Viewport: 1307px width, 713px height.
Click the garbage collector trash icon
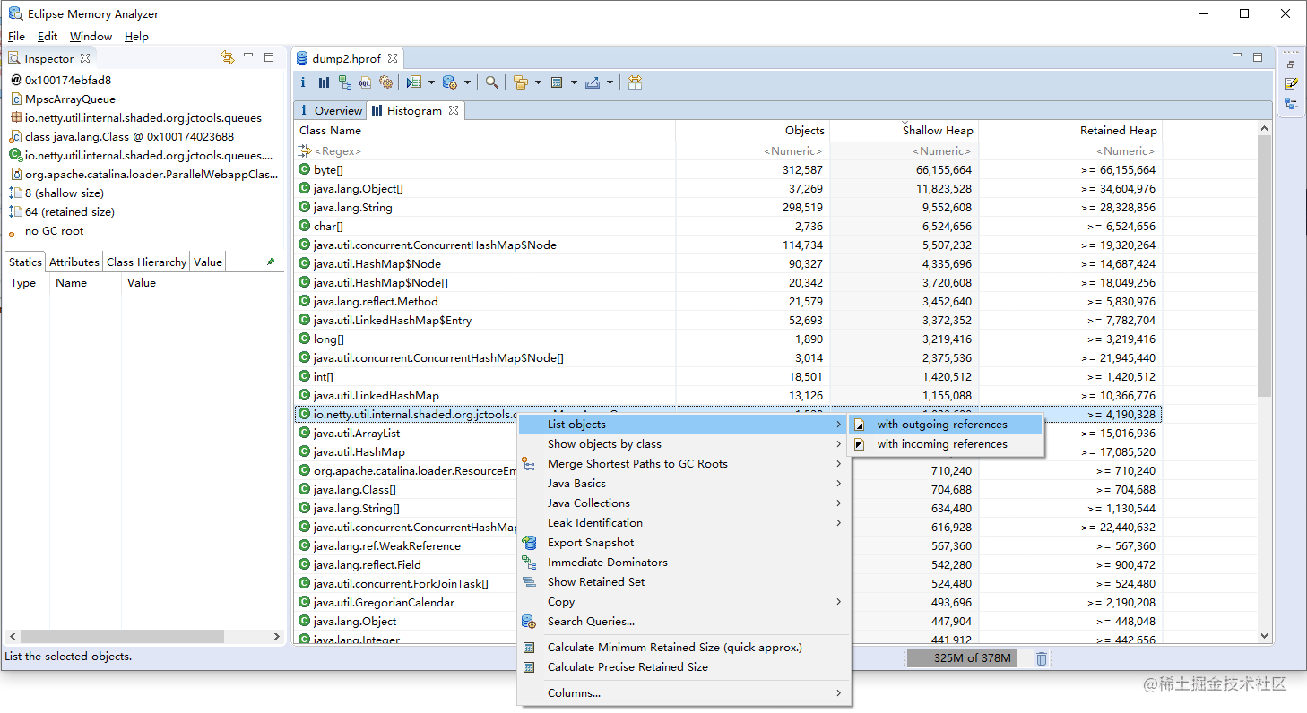pyautogui.click(x=1042, y=658)
